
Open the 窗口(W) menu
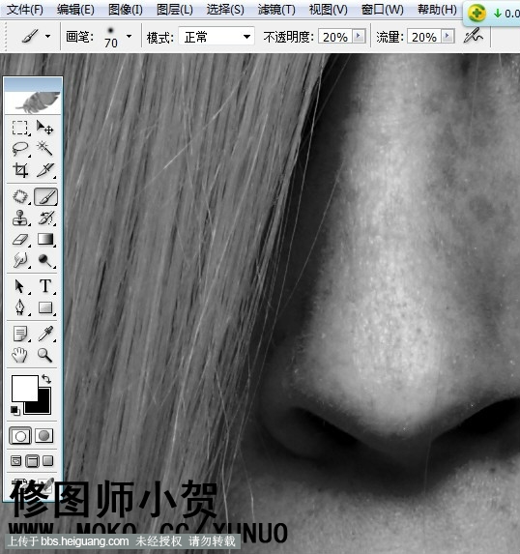point(383,10)
